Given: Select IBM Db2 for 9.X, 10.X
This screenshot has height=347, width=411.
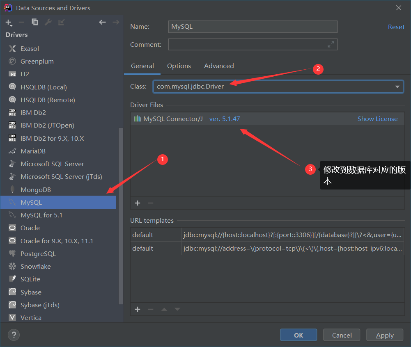Looking at the screenshot, I should pos(58,138).
